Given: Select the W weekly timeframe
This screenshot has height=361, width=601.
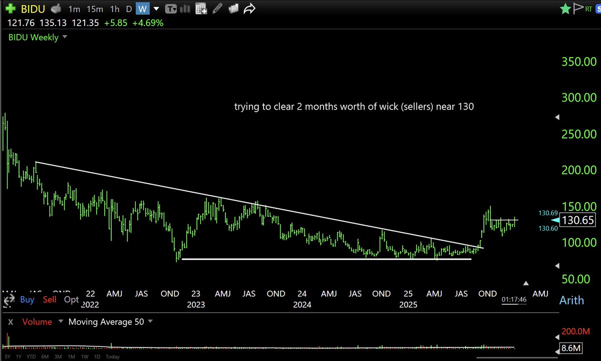Looking at the screenshot, I should [x=143, y=9].
